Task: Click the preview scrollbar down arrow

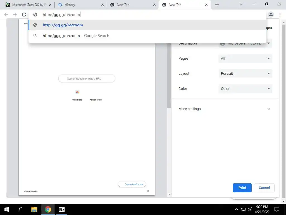Action: (169, 194)
